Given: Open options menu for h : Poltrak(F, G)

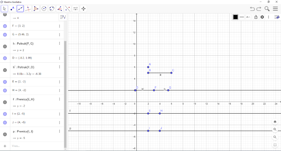Looking at the screenshot, I should tap(60, 44).
